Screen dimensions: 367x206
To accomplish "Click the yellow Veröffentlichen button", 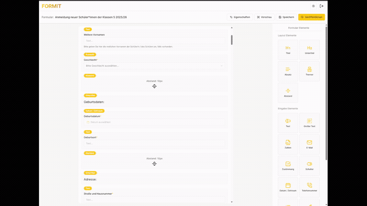I will (x=311, y=17).
